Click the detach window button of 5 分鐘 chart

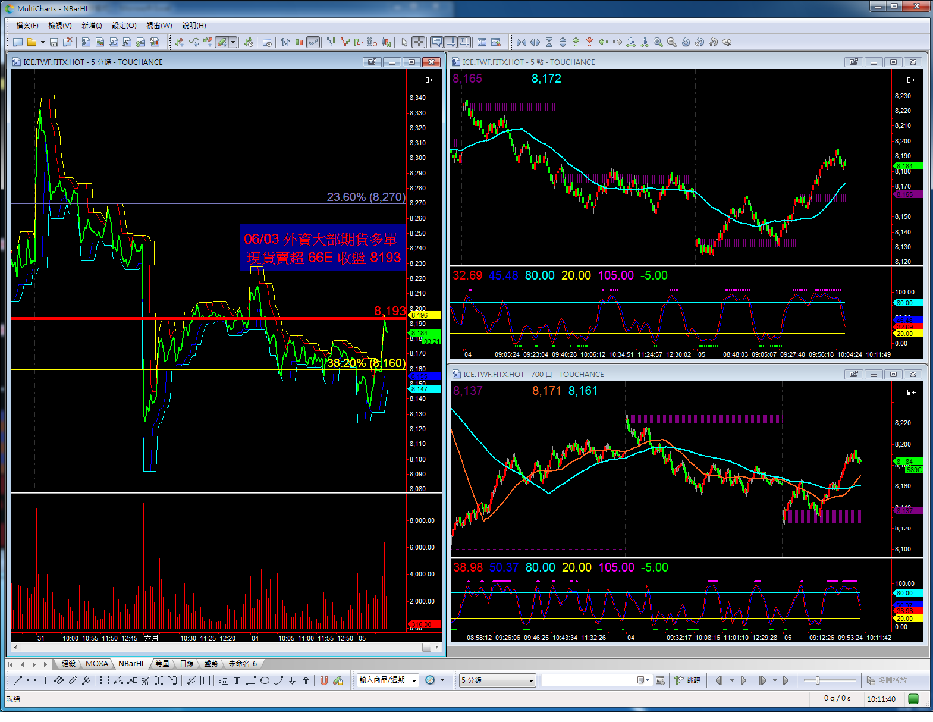point(372,62)
